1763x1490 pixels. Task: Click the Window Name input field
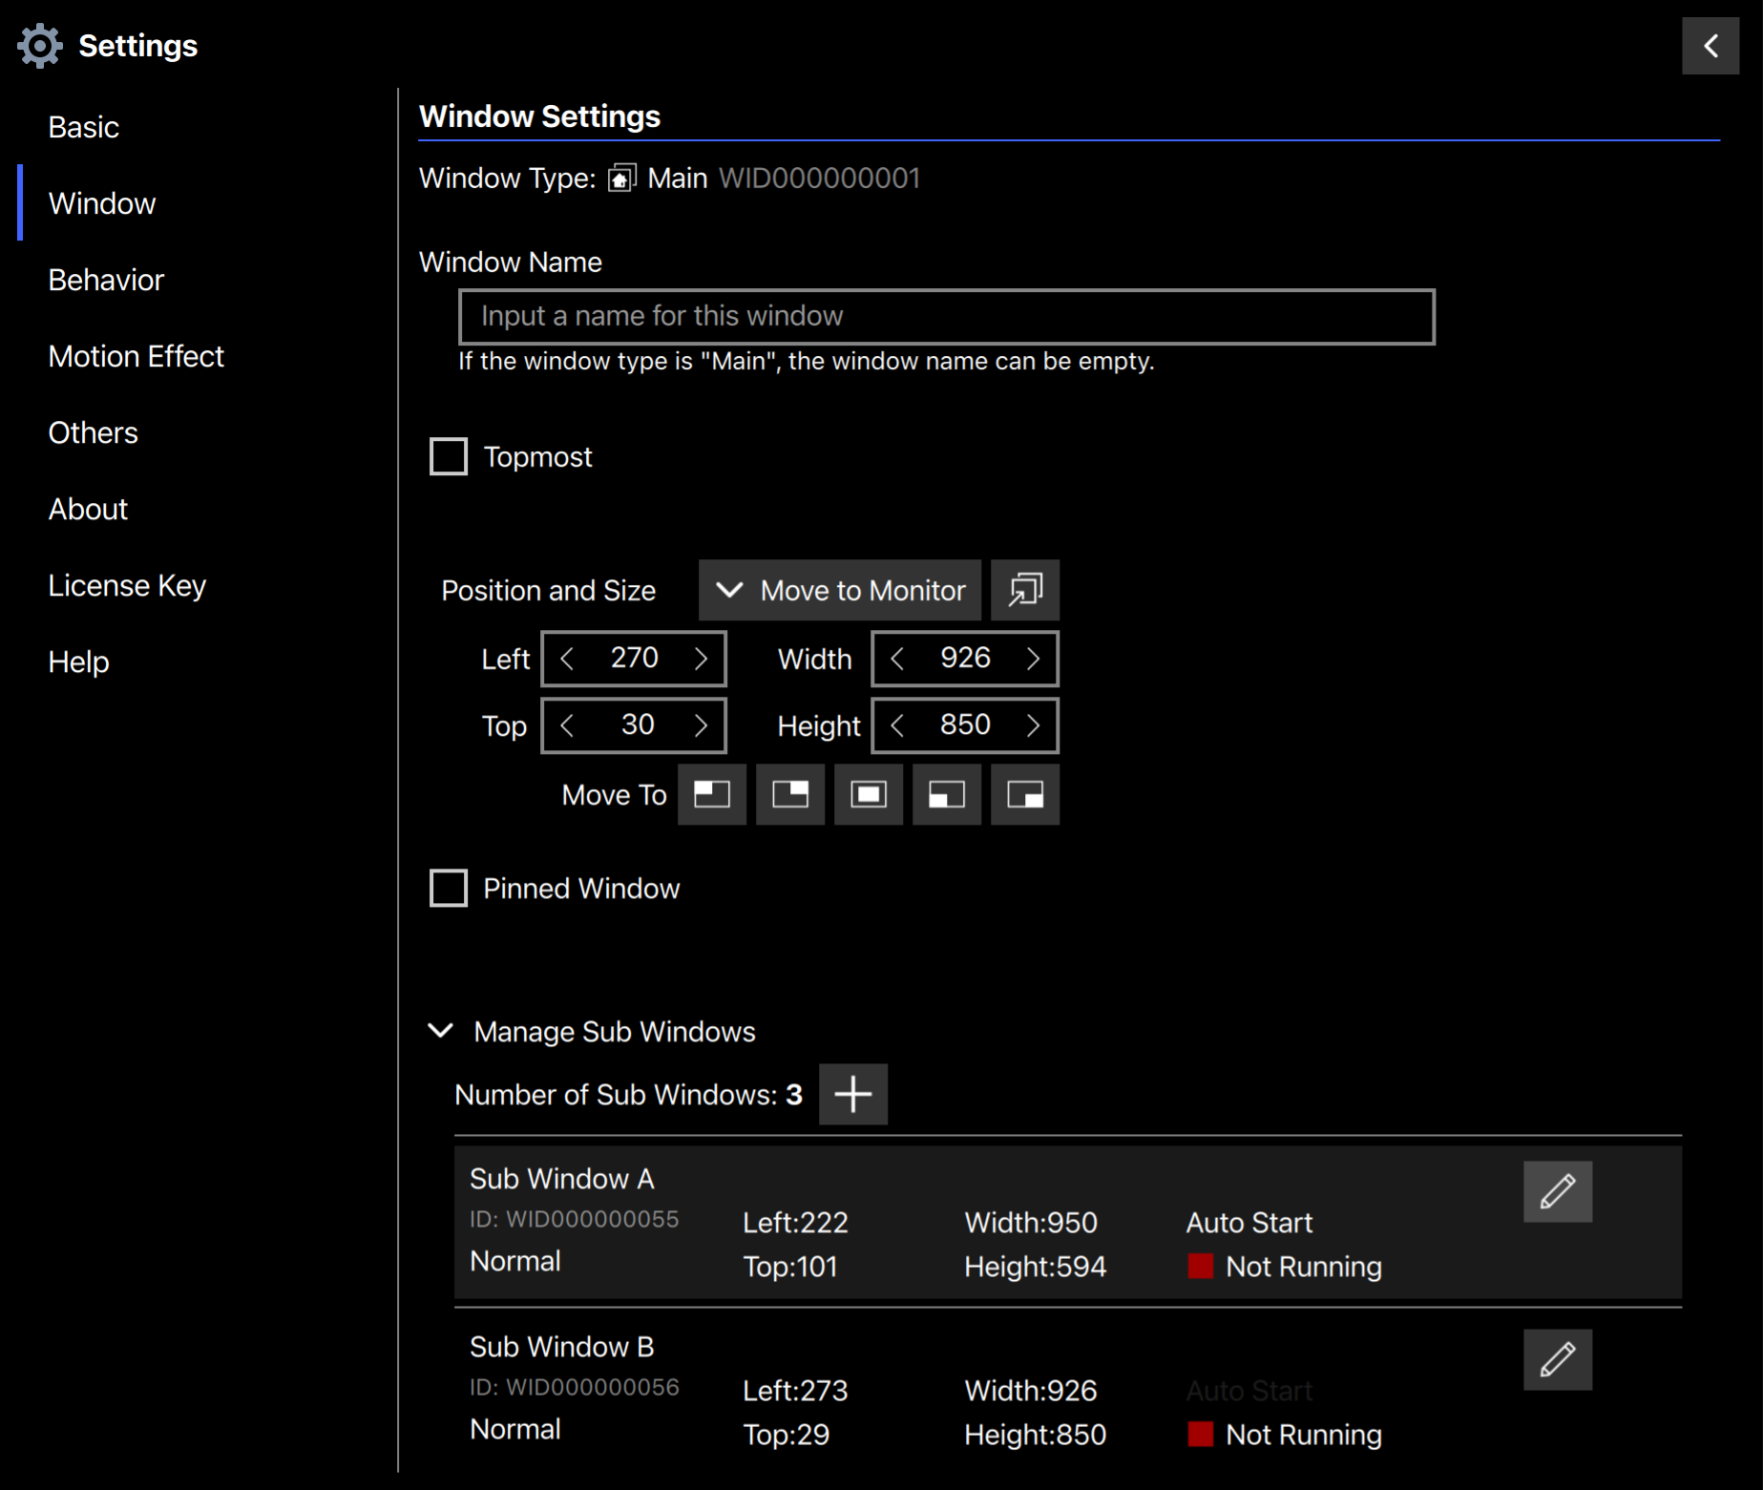(945, 316)
